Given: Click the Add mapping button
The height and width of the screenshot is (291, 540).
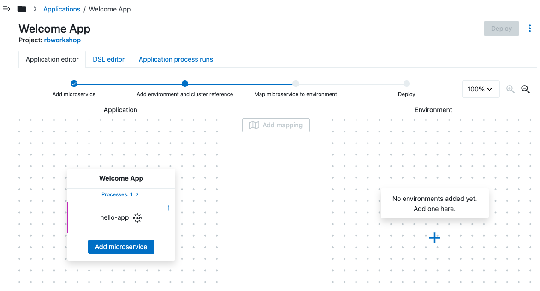Looking at the screenshot, I should pos(276,125).
